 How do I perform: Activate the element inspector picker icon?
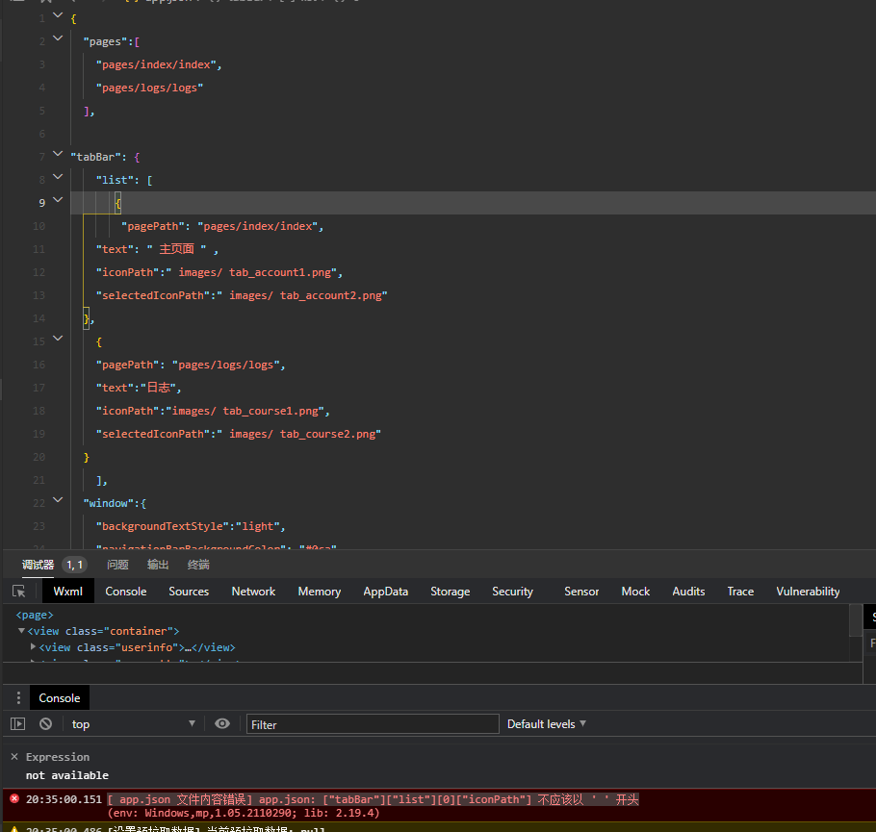click(18, 592)
